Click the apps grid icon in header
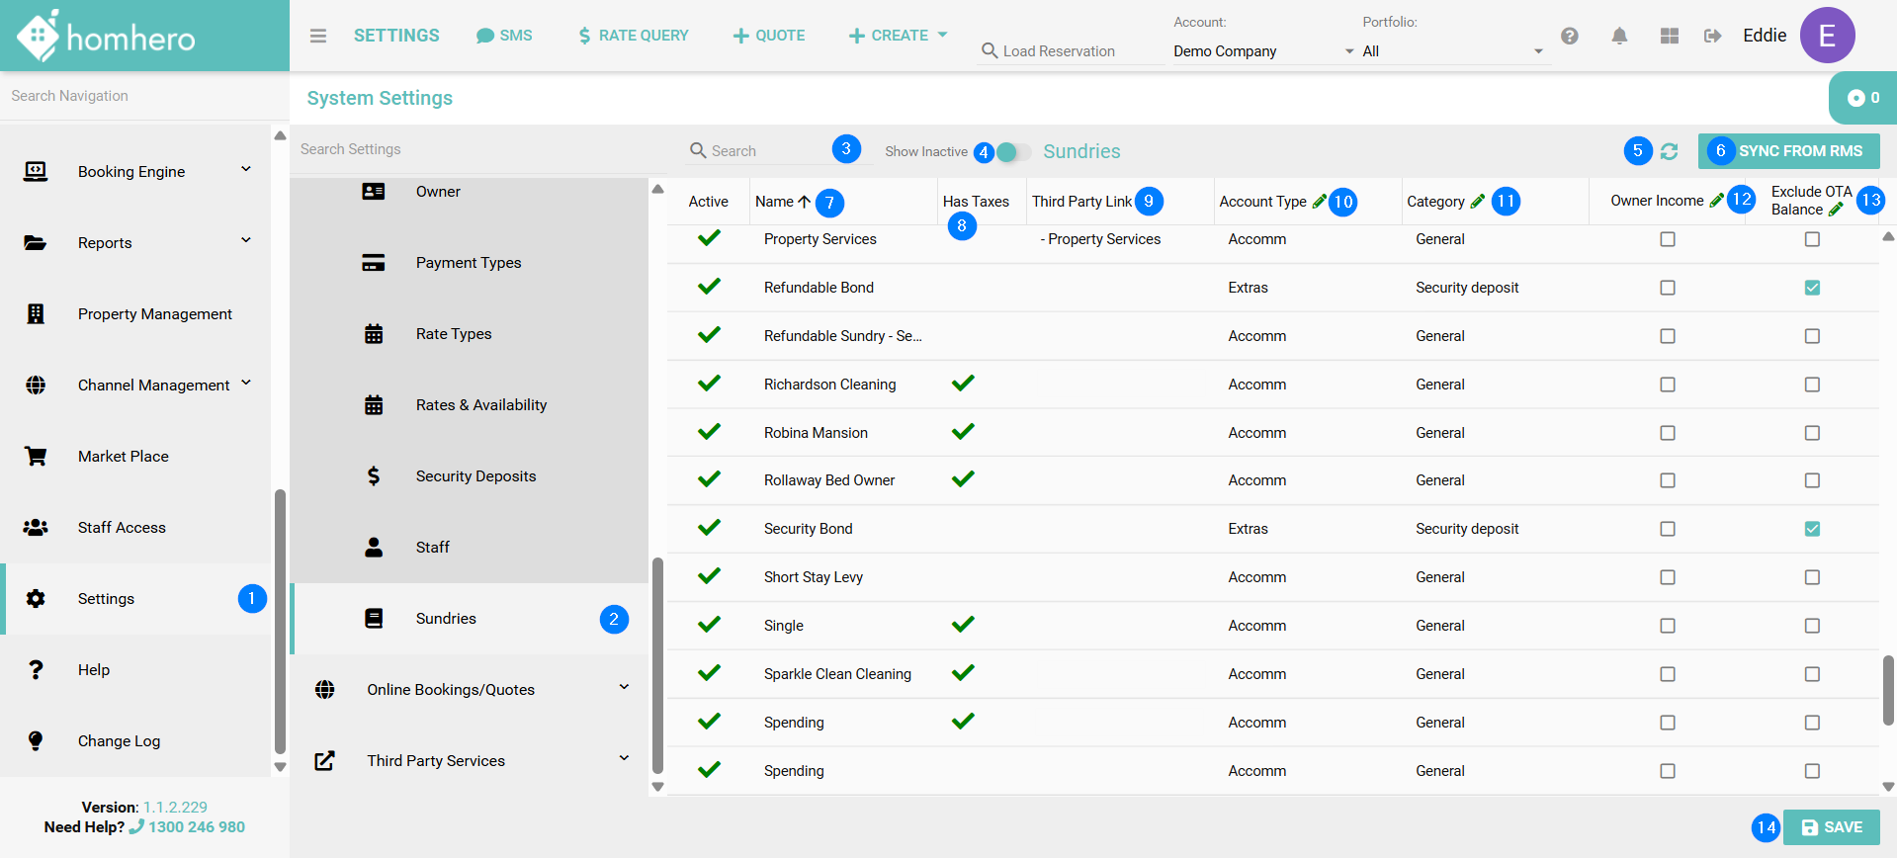1897x858 pixels. (x=1670, y=36)
